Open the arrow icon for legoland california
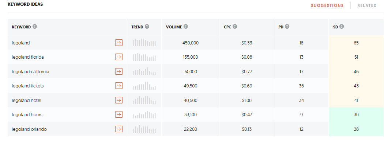Viewport: 384px width, 141px height. [x=119, y=71]
